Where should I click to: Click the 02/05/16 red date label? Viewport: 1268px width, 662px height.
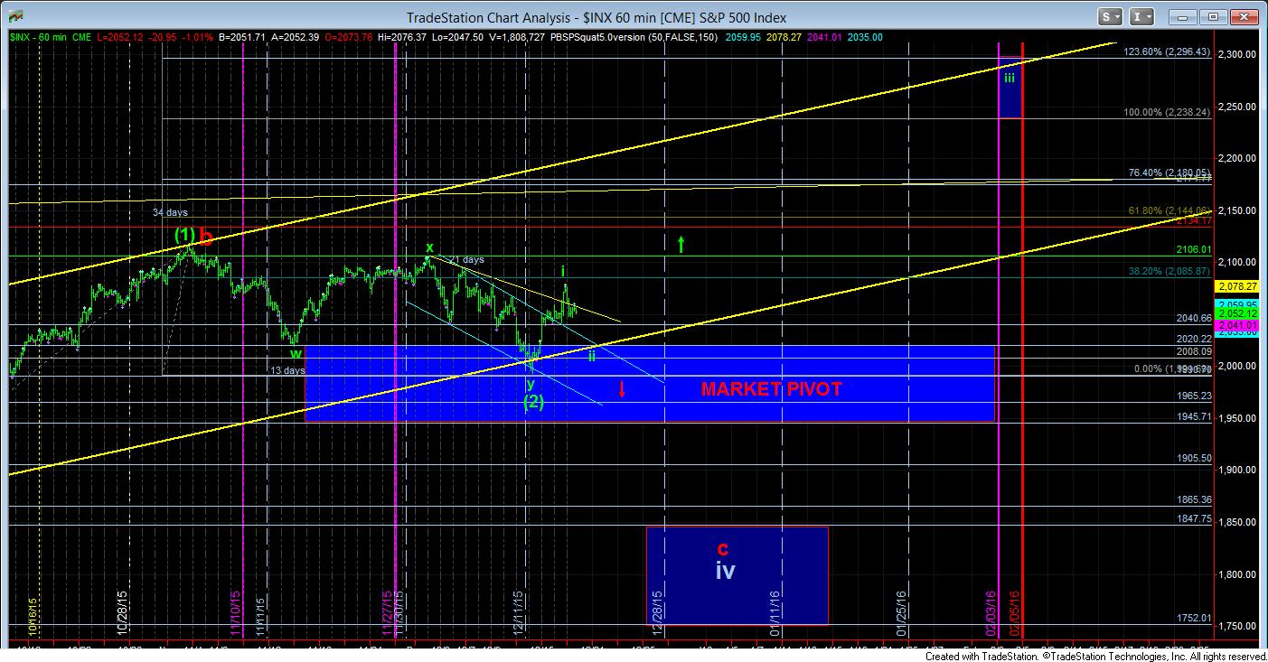(x=1015, y=614)
